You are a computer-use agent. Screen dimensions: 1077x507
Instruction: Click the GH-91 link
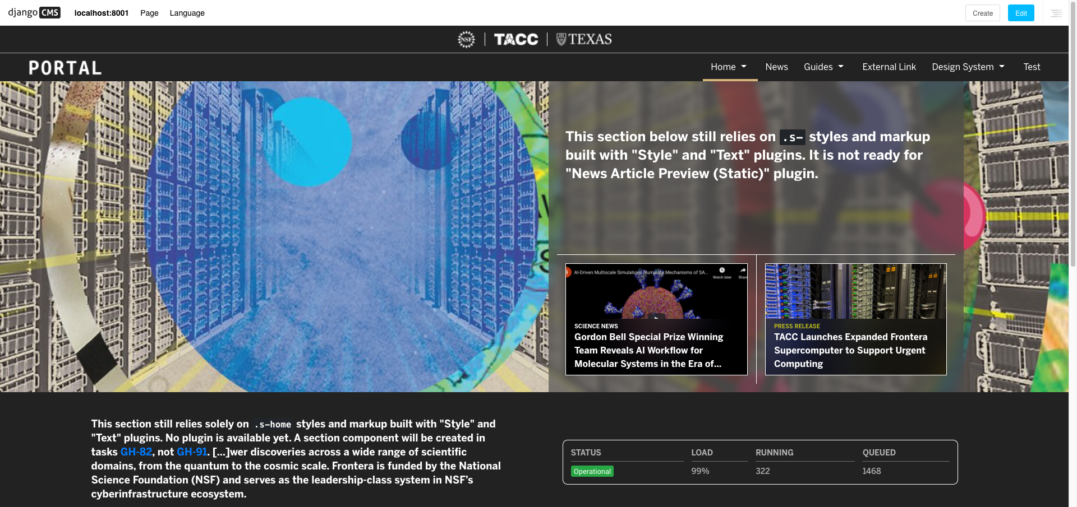[192, 452]
